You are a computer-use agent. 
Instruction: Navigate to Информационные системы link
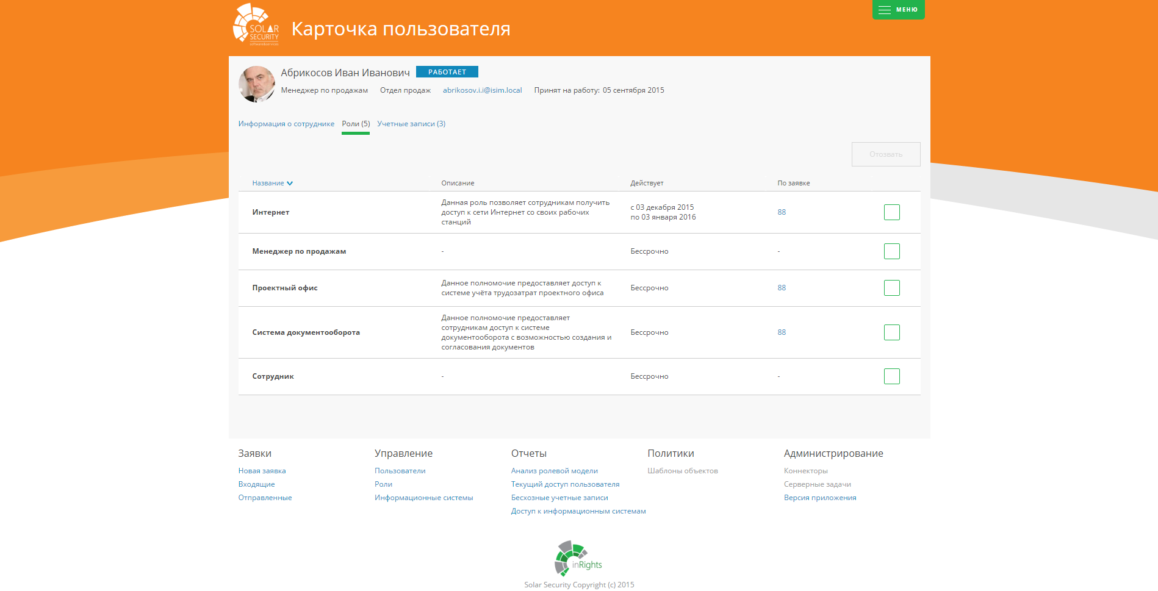coord(423,498)
